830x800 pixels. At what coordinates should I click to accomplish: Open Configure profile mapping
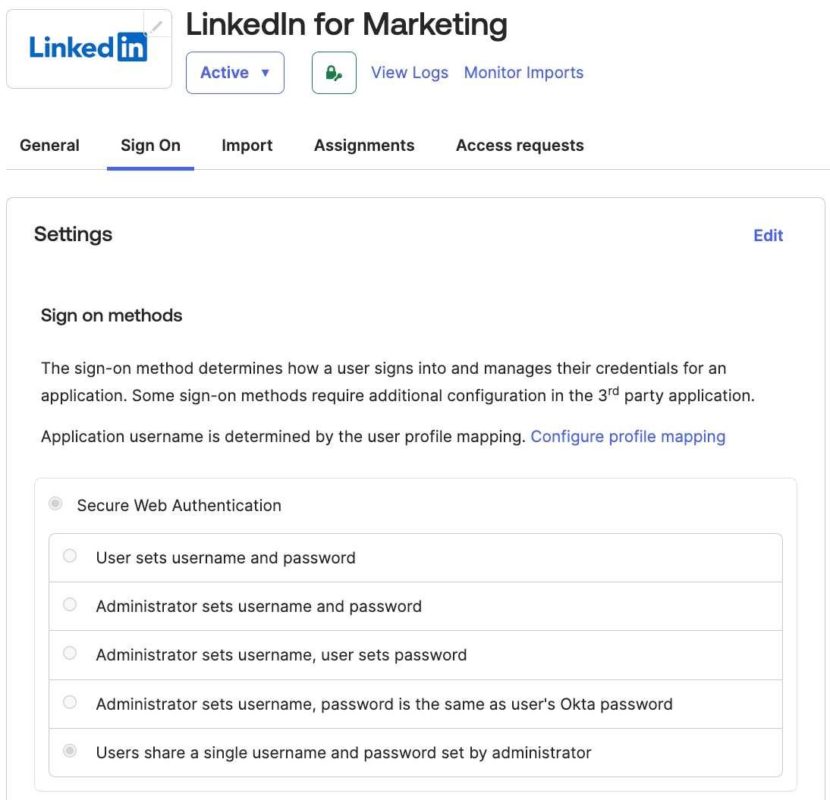coord(628,436)
